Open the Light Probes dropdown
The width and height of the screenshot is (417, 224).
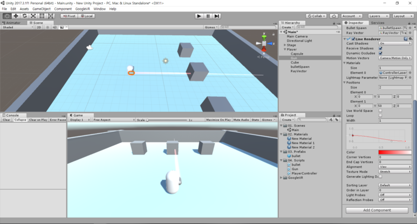click(395, 195)
